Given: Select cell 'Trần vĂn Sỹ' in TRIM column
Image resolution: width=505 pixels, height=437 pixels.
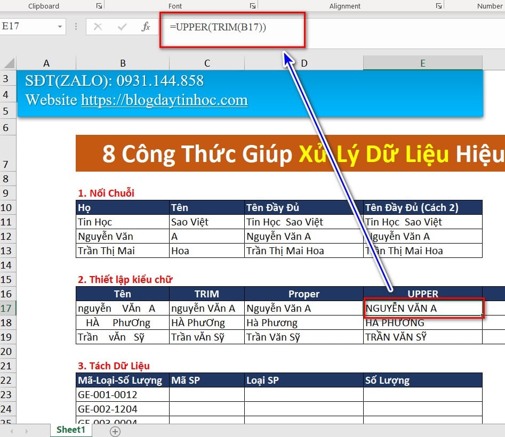Looking at the screenshot, I should [x=207, y=337].
